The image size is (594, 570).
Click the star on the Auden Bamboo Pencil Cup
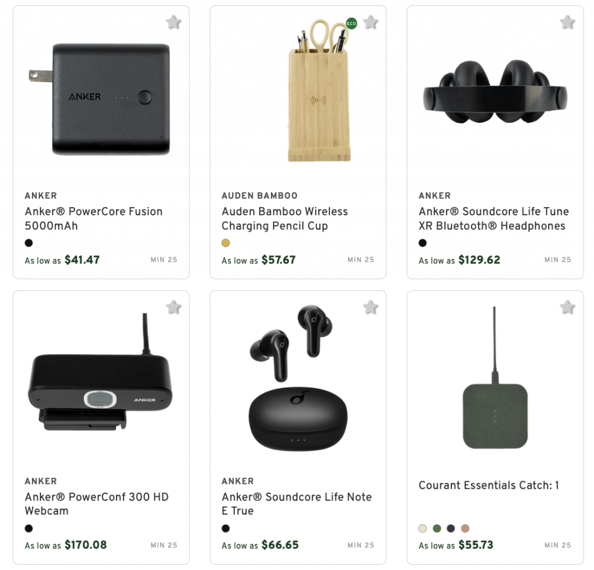(x=370, y=22)
